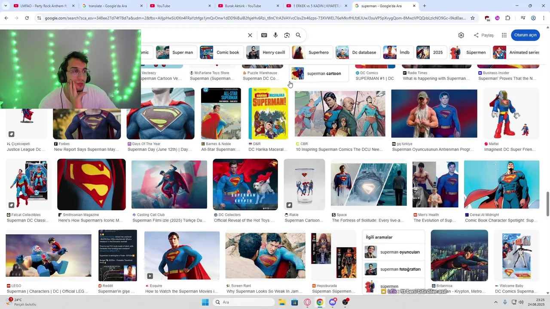
Task: Open the Google apps grid
Action: (x=504, y=35)
